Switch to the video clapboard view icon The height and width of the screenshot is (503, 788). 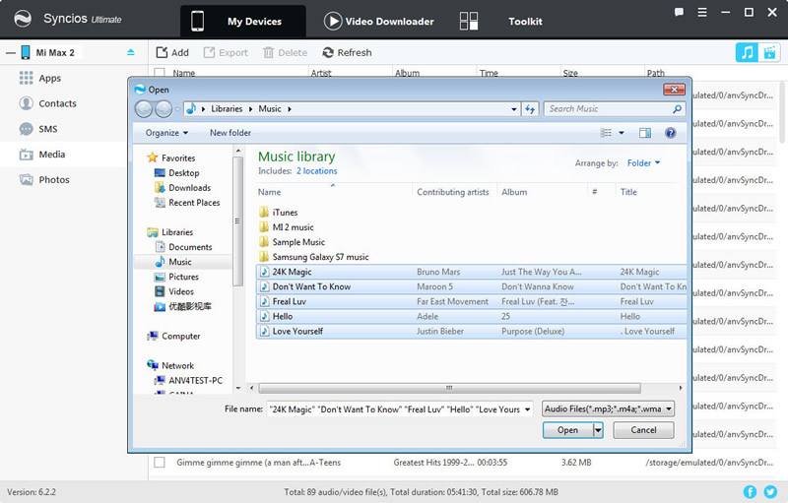point(769,52)
